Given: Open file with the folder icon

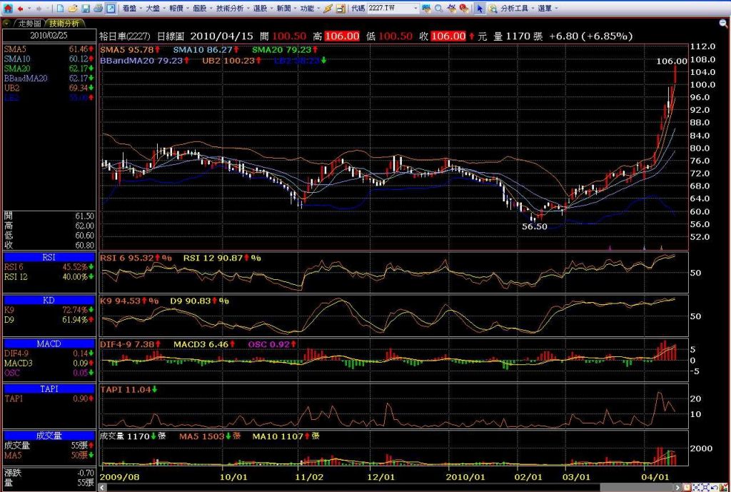Looking at the screenshot, I should click(73, 9).
